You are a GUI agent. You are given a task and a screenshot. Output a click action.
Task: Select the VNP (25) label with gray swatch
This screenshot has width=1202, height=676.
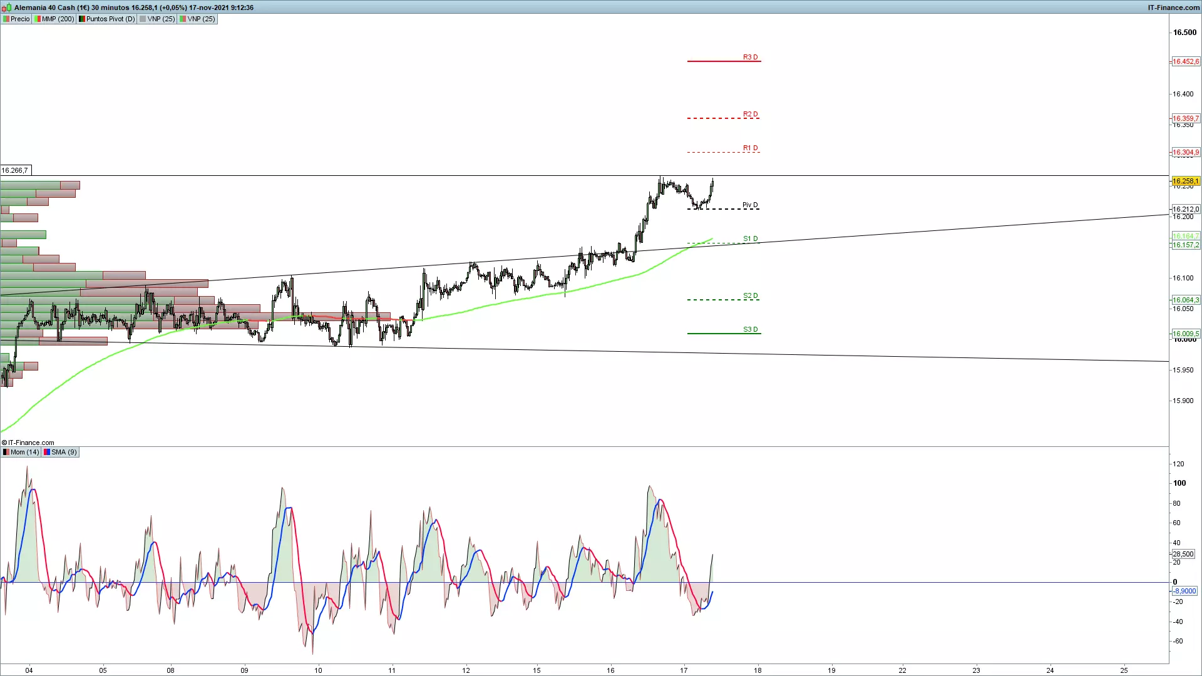[158, 19]
